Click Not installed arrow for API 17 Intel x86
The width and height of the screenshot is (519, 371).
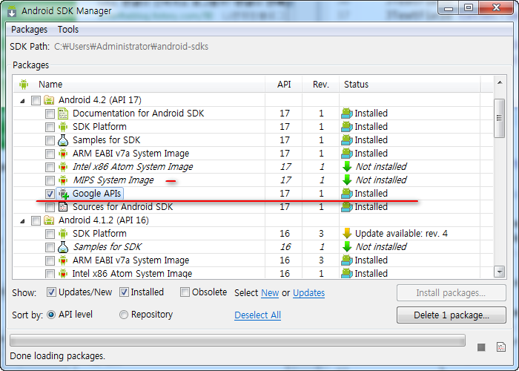pyautogui.click(x=347, y=167)
